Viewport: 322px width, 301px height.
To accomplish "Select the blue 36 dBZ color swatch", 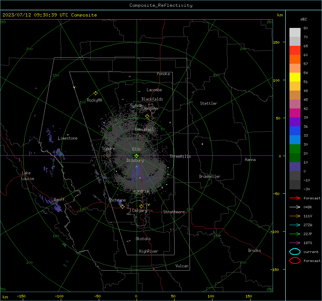I will pyautogui.click(x=295, y=131).
